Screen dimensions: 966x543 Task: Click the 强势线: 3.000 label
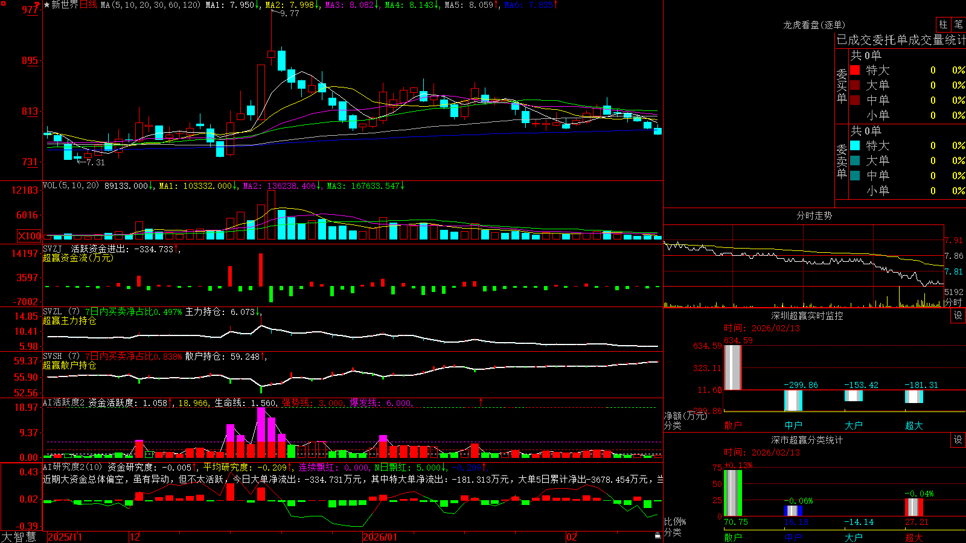(313, 403)
